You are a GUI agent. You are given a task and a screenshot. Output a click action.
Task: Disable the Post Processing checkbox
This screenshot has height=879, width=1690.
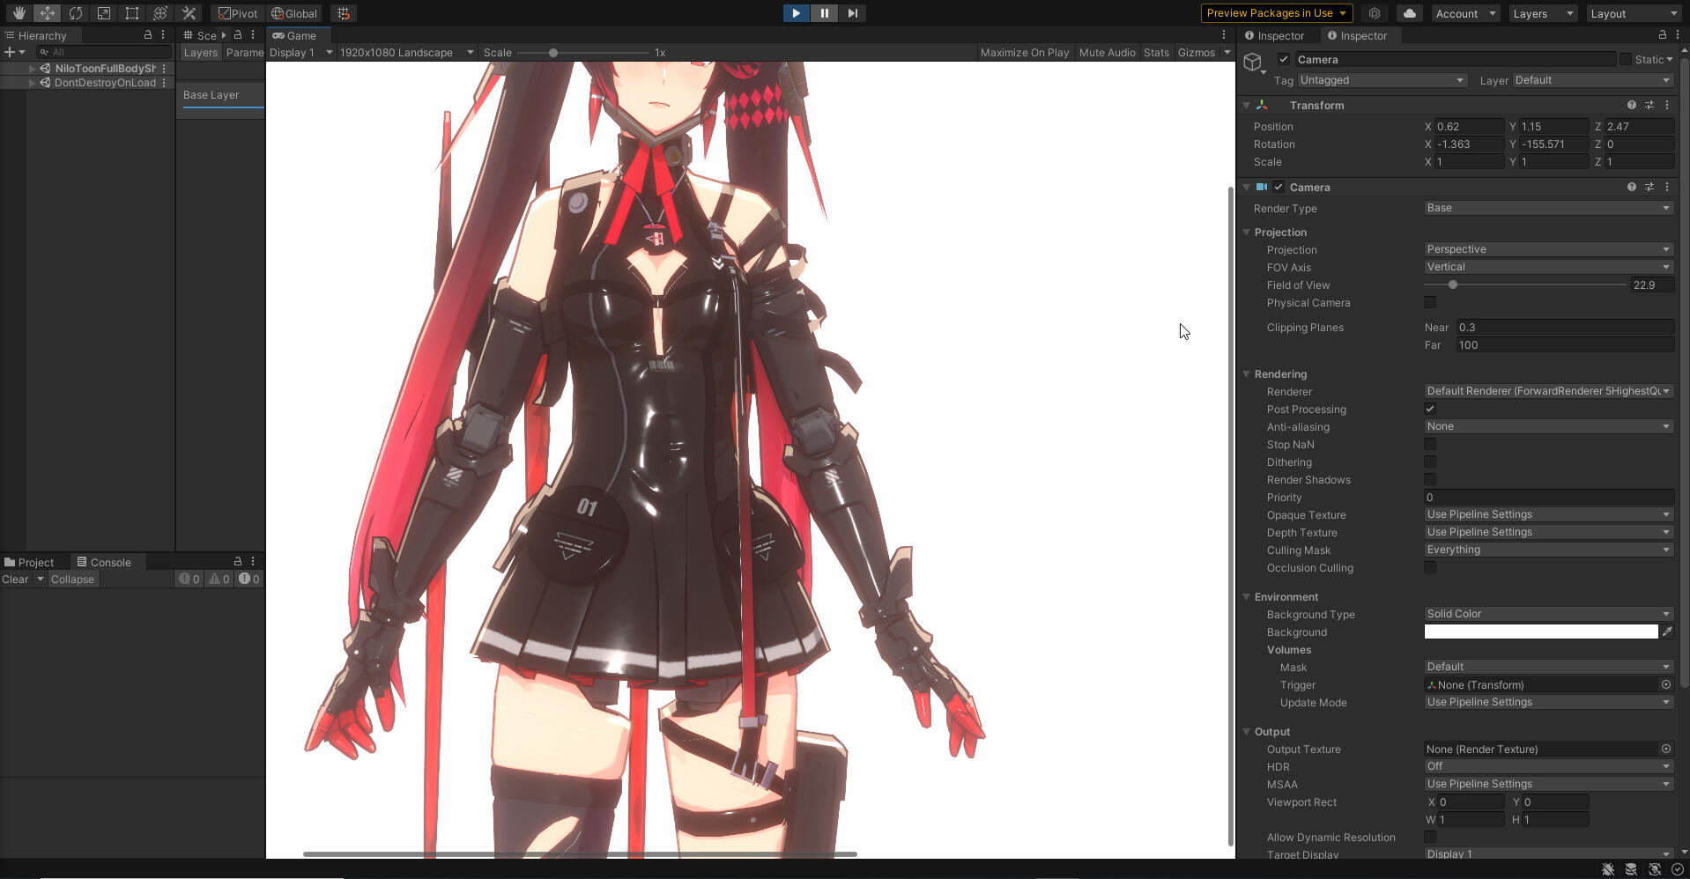coord(1429,409)
